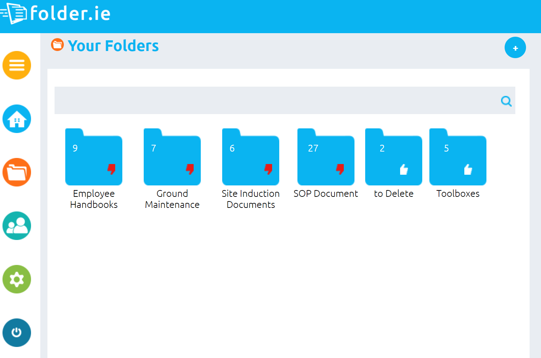Click the 'Site Induction Documents' label
Screen dimensions: 541x358
point(251,199)
